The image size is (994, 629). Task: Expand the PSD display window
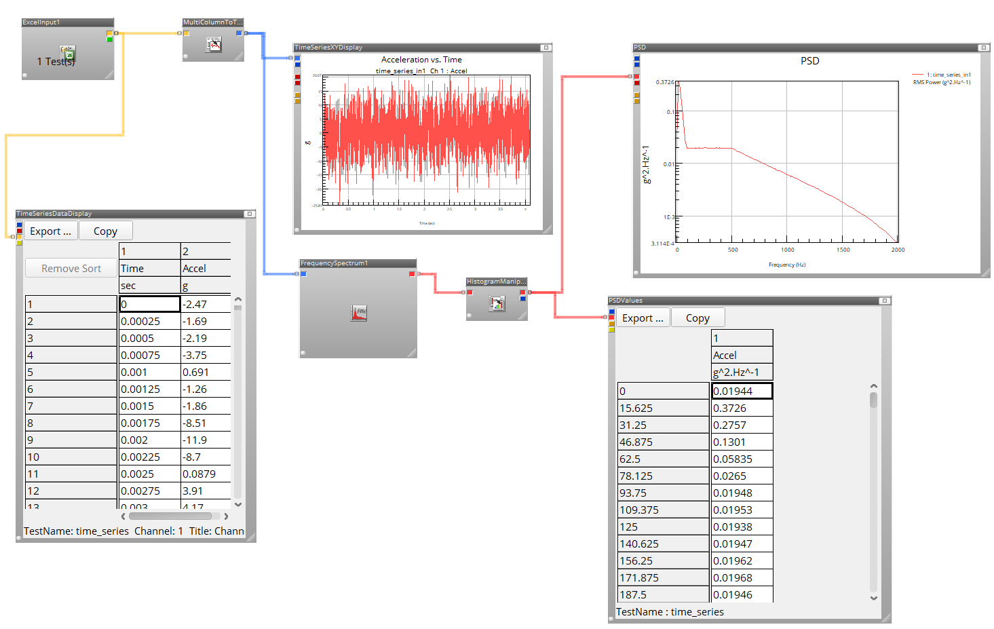point(983,47)
